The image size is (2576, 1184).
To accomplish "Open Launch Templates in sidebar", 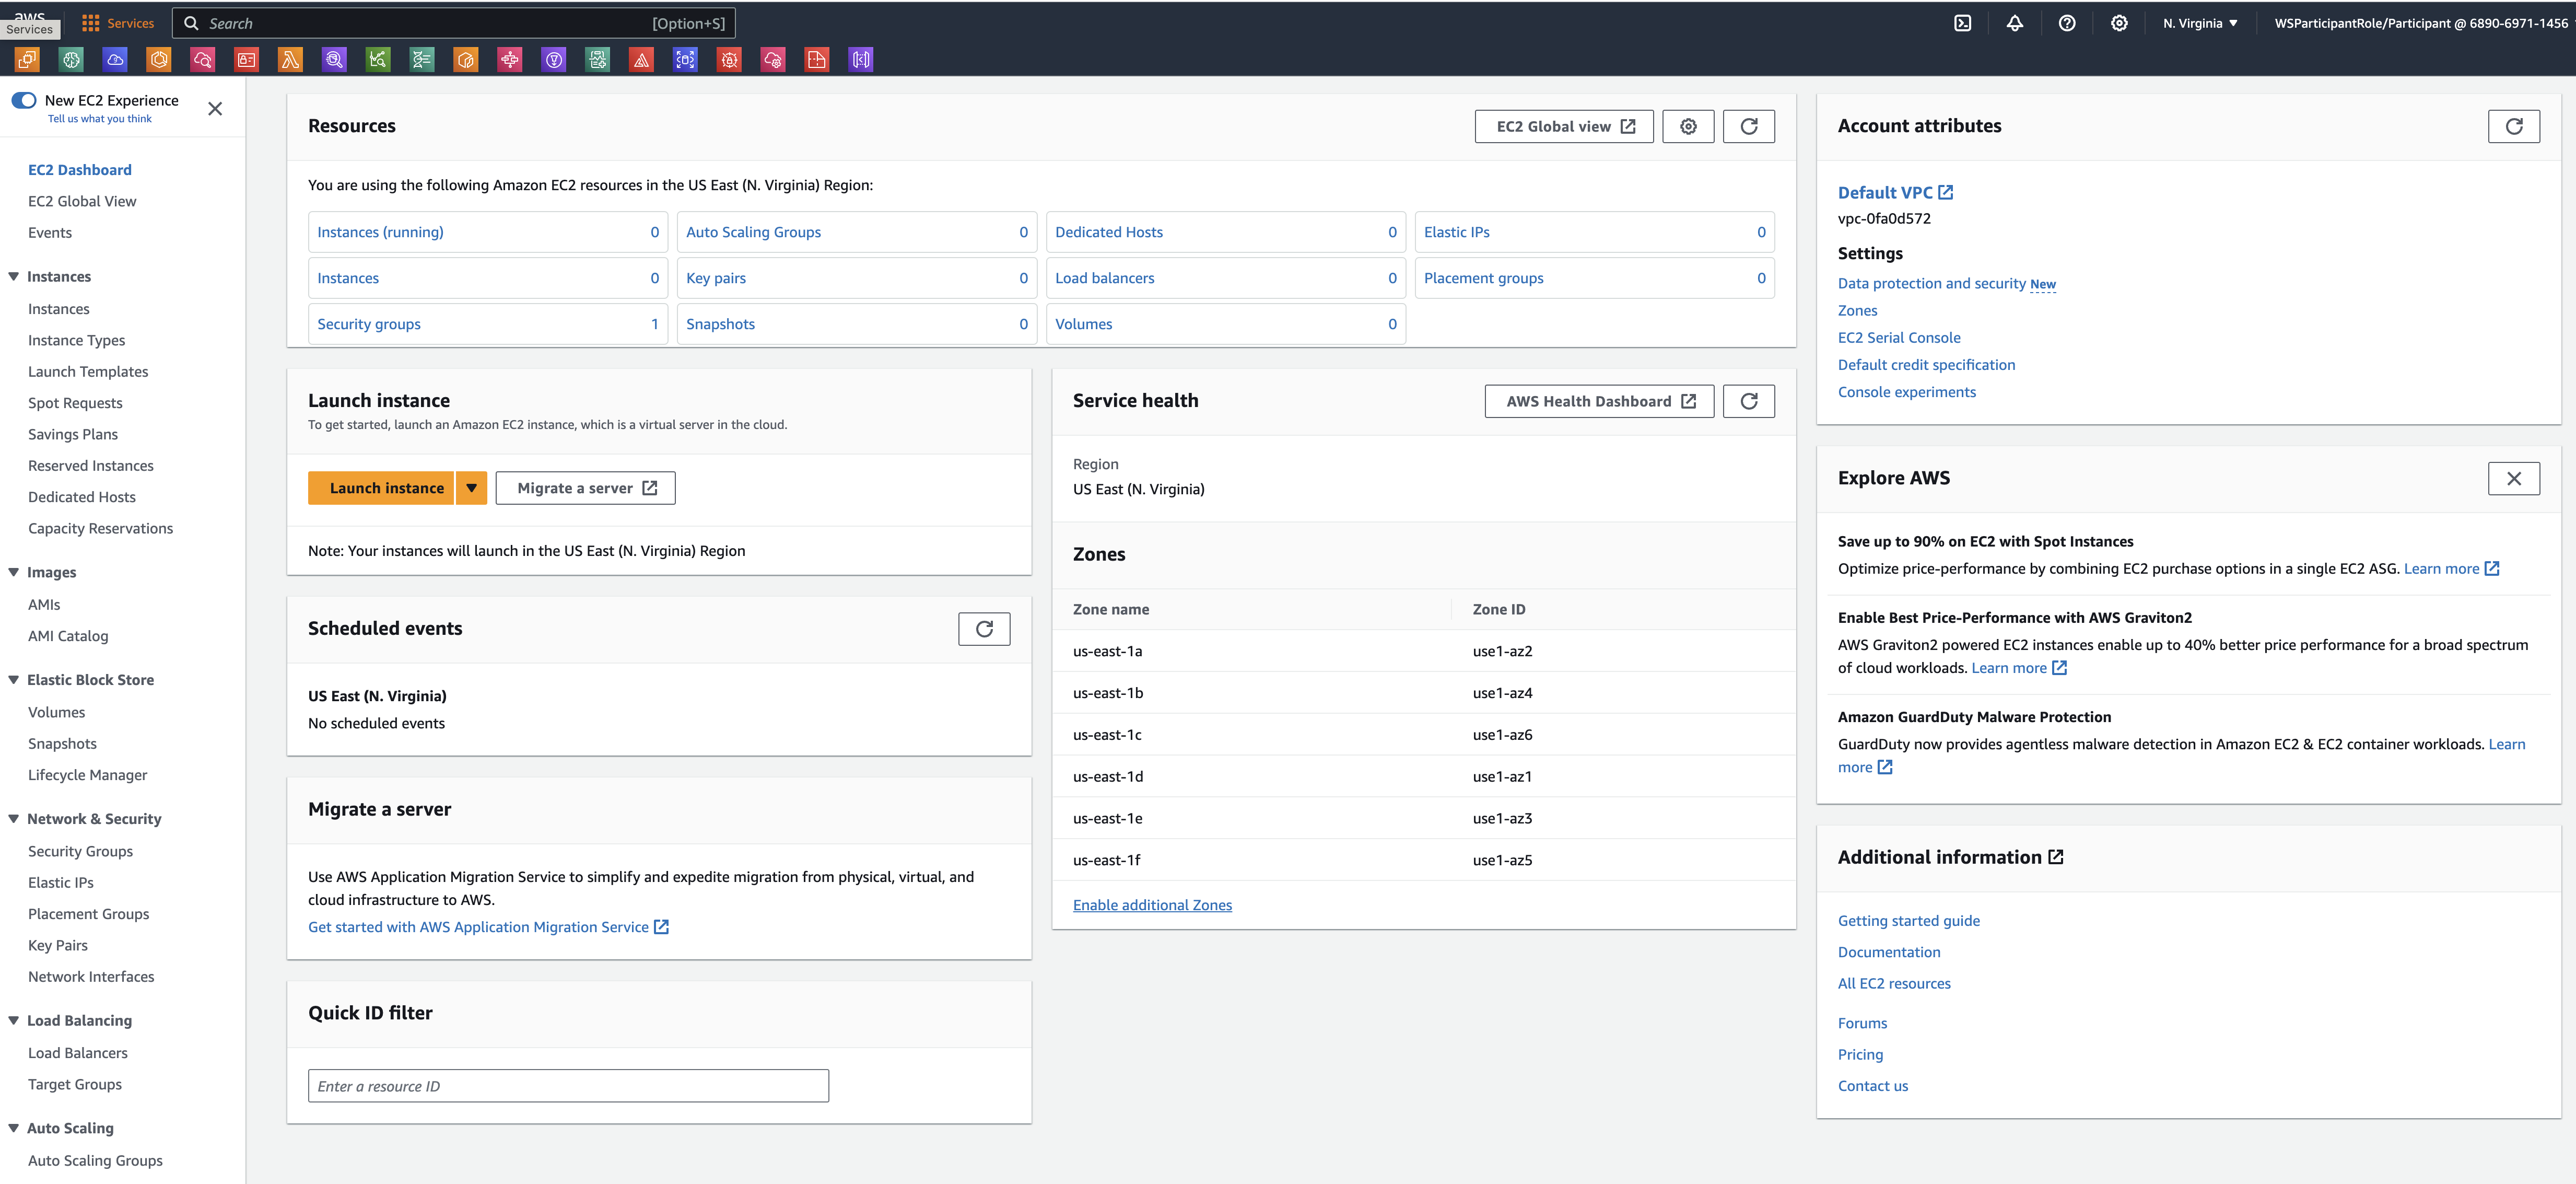I will pos(88,372).
